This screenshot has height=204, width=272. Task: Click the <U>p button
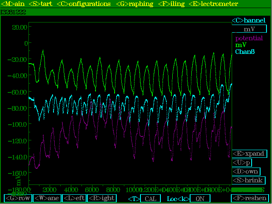pyautogui.click(x=241, y=162)
